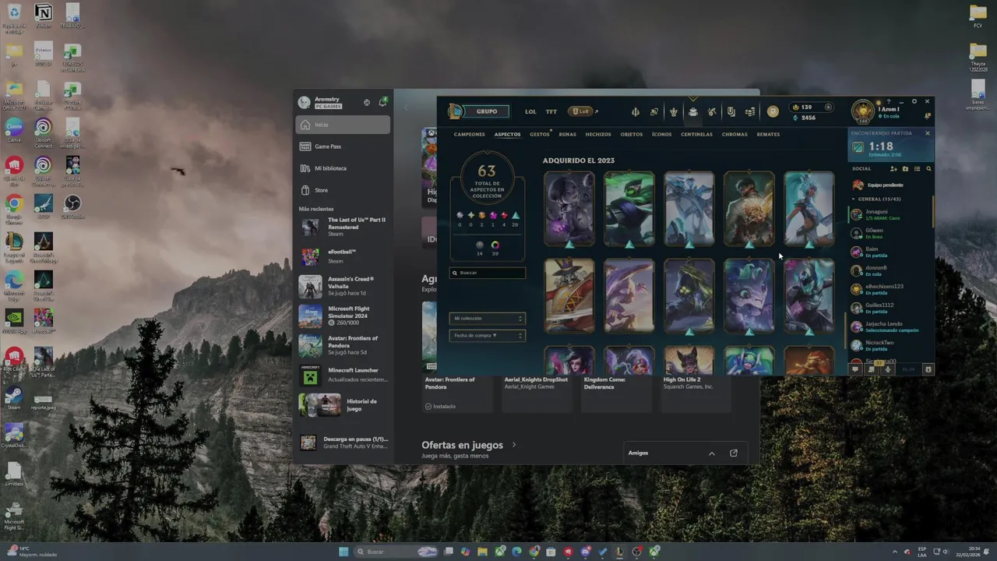Expand the Amigos panel chevron in Xbox app
This screenshot has width=997, height=561.
point(711,453)
